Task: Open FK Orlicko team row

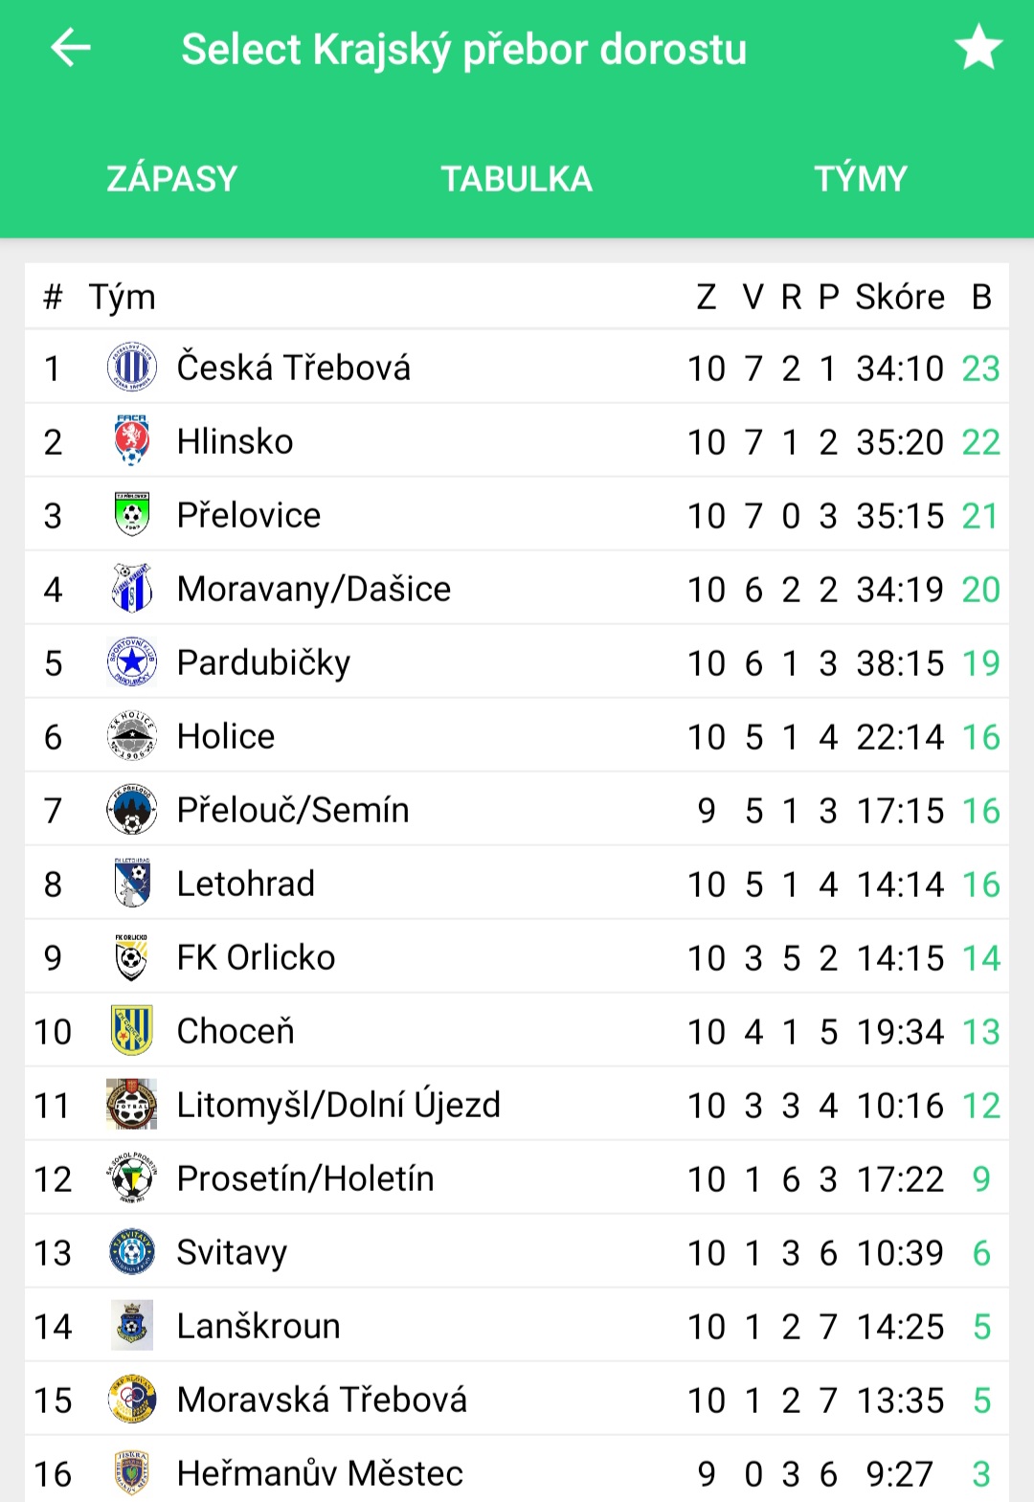Action: coord(517,957)
